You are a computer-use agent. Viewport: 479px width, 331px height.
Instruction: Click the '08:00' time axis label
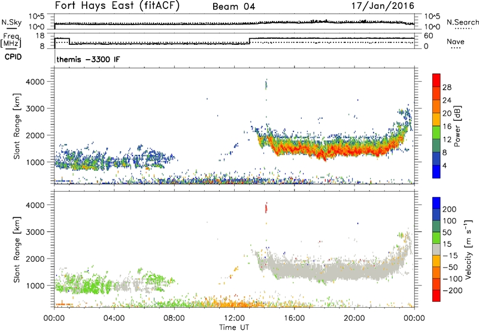pyautogui.click(x=174, y=318)
